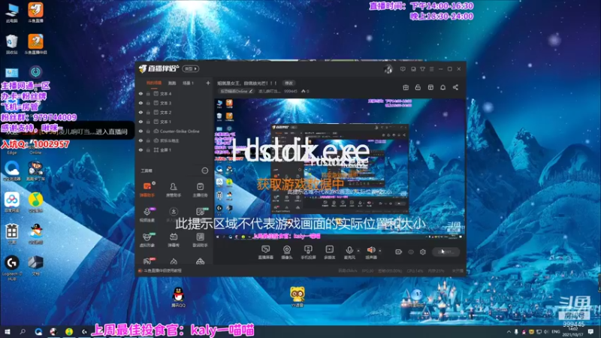
Task: Click the taskbar clock and date
Action: click(573, 332)
